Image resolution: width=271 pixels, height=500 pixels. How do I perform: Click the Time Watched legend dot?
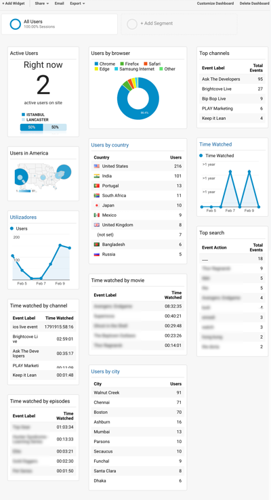pos(201,156)
